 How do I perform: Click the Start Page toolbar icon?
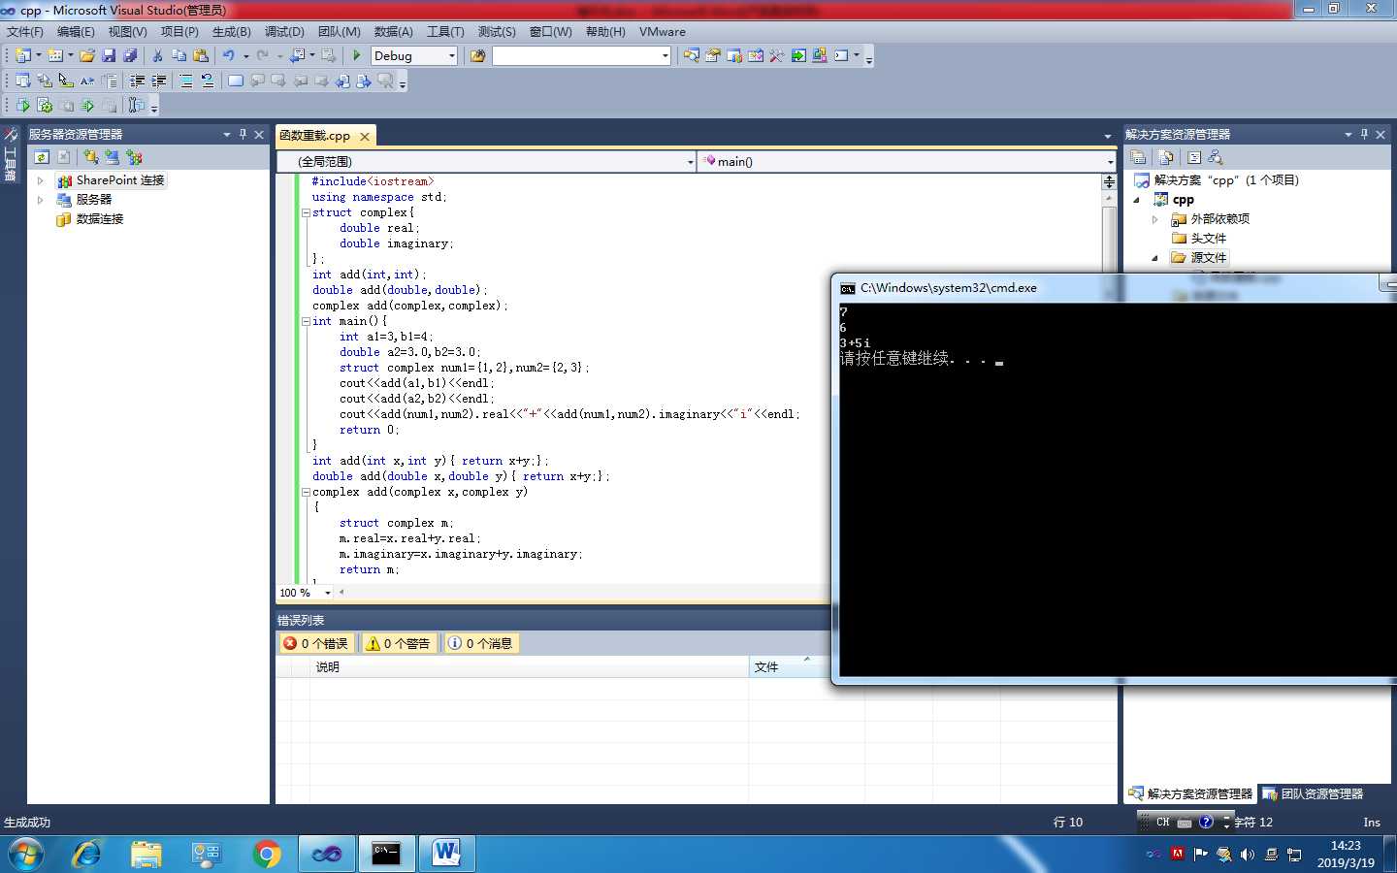[x=798, y=56]
